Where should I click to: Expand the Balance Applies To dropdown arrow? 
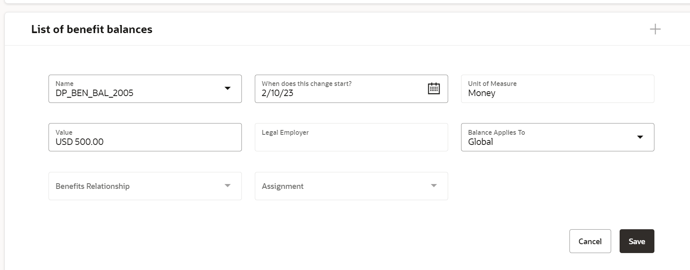point(640,137)
